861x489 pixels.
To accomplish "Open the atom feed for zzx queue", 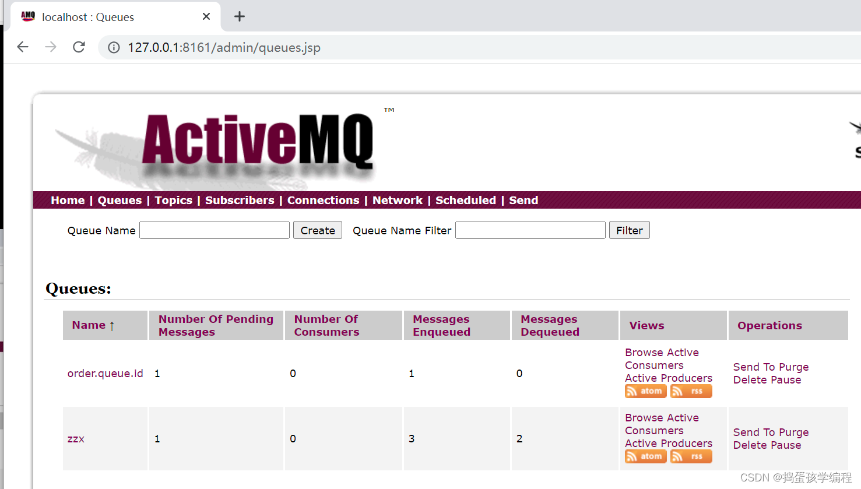I will [x=645, y=456].
